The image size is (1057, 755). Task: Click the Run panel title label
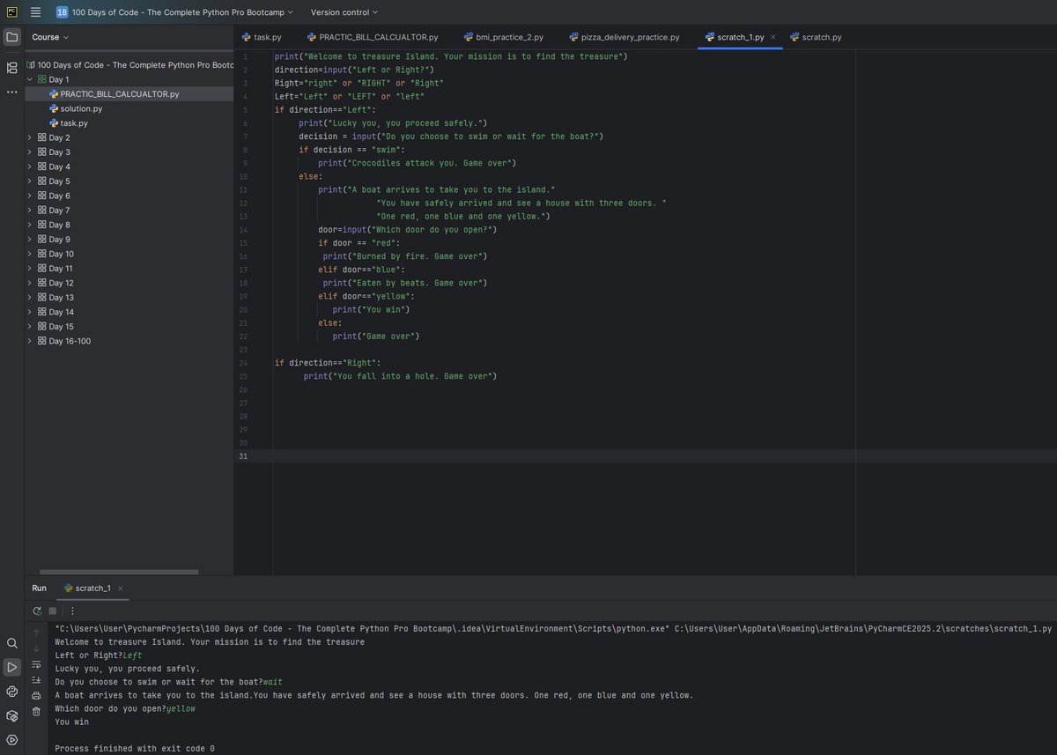click(40, 588)
